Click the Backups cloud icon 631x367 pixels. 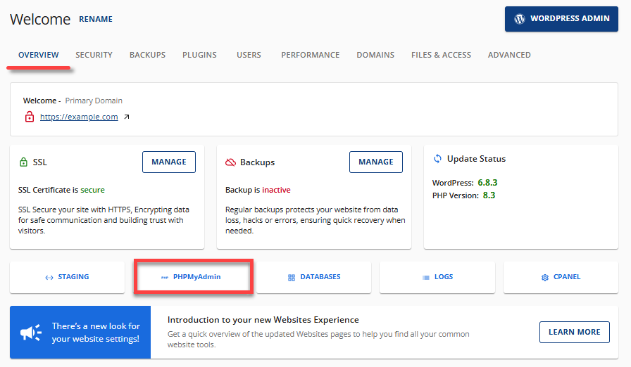(230, 162)
